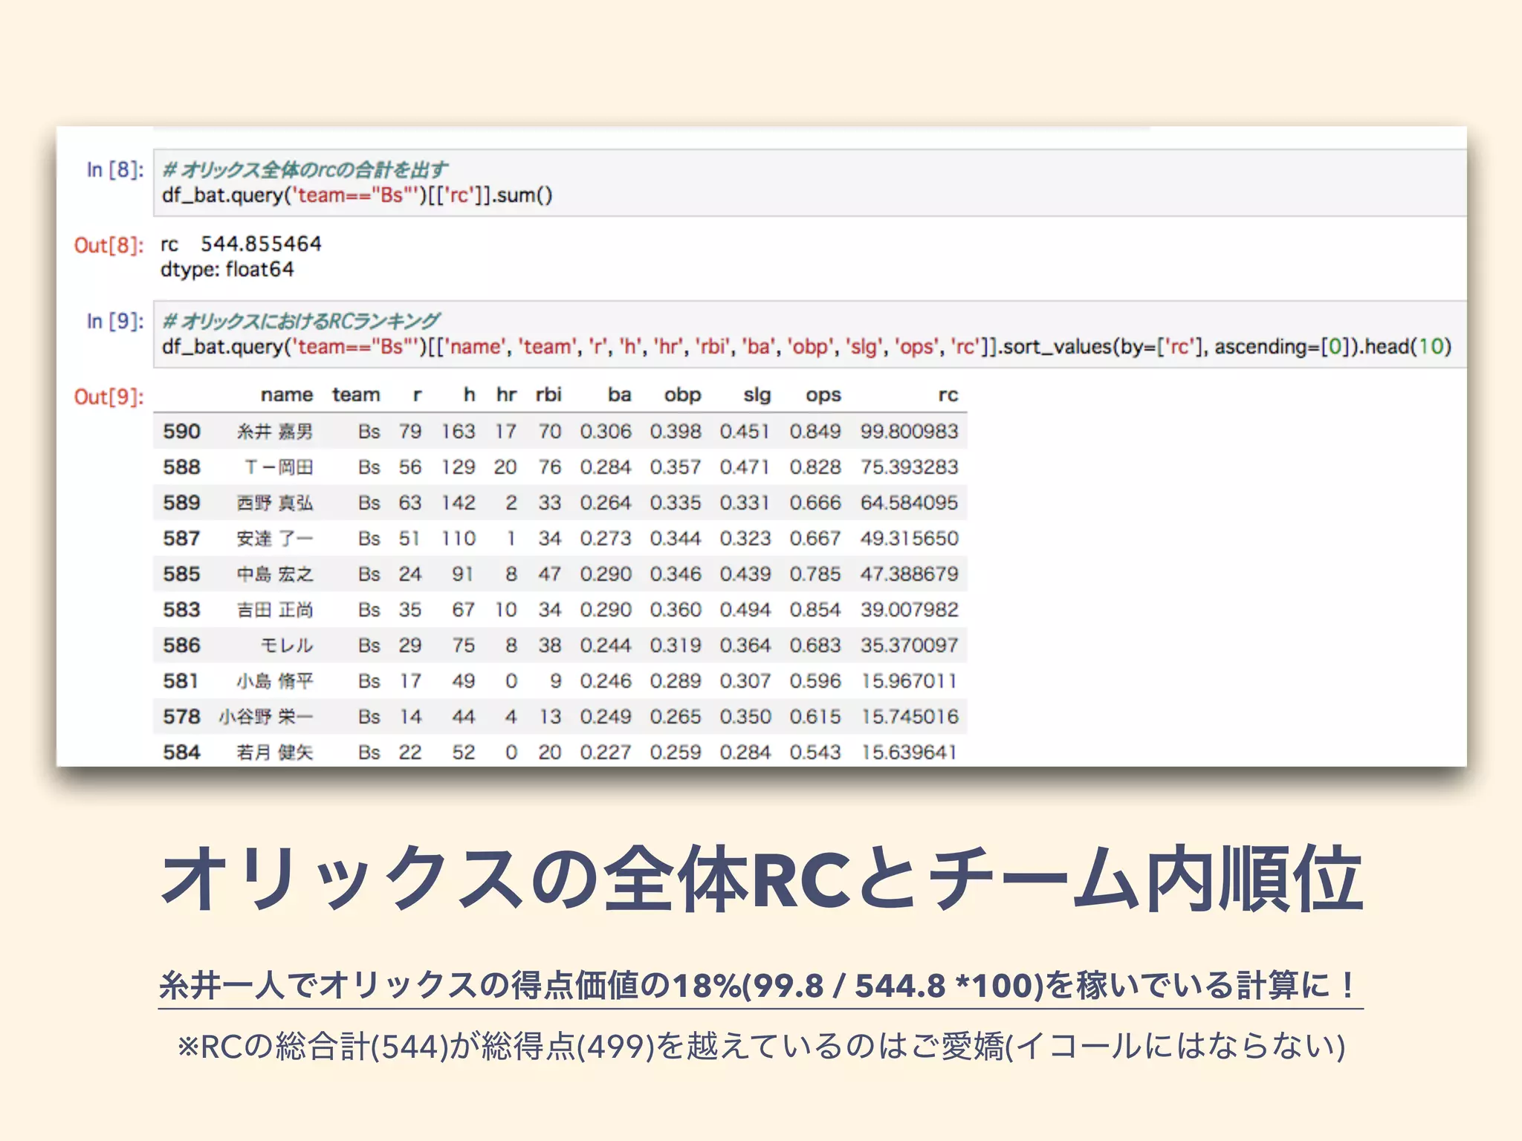The image size is (1522, 1141).
Task: Click rc value 99.800983
Action: click(x=910, y=431)
